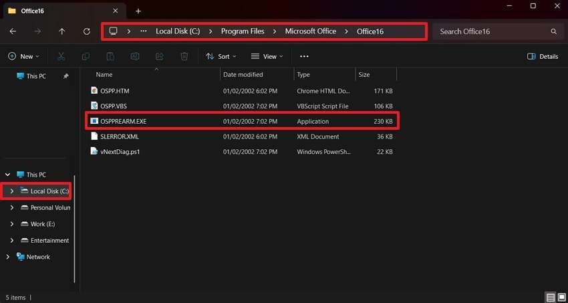Image resolution: width=568 pixels, height=303 pixels.
Task: Open the address bar ellipsis overflow
Action: click(144, 31)
